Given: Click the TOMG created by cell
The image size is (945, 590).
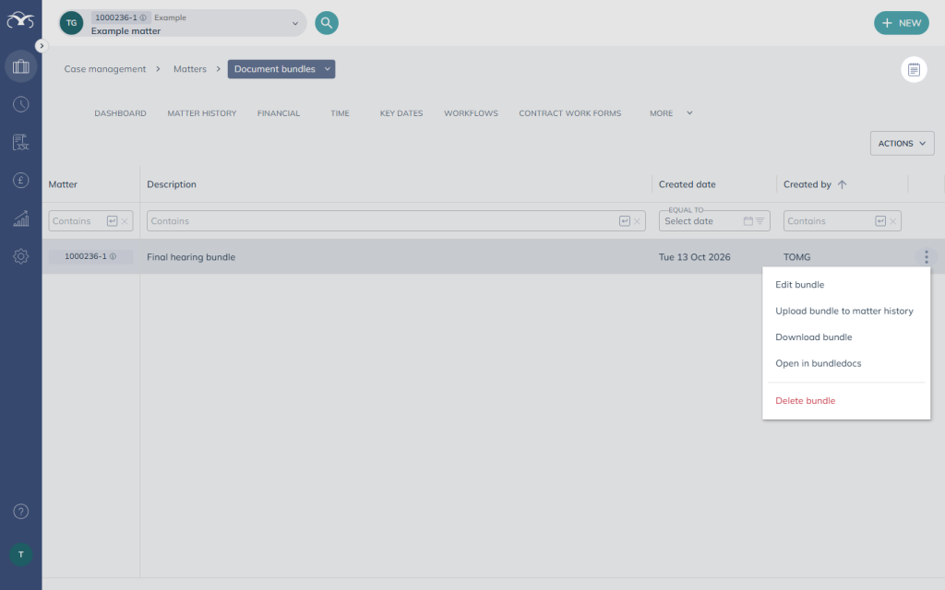Looking at the screenshot, I should click(x=796, y=257).
